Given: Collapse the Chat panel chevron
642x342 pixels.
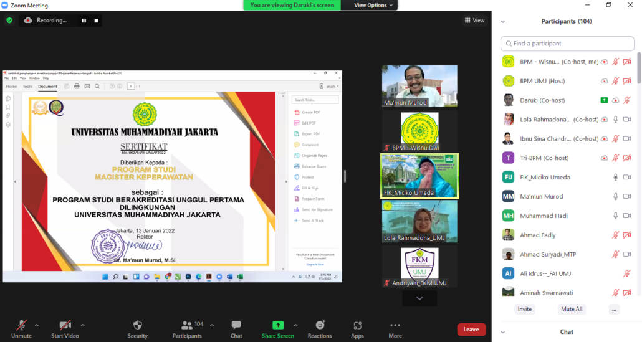Looking at the screenshot, I should (503, 332).
